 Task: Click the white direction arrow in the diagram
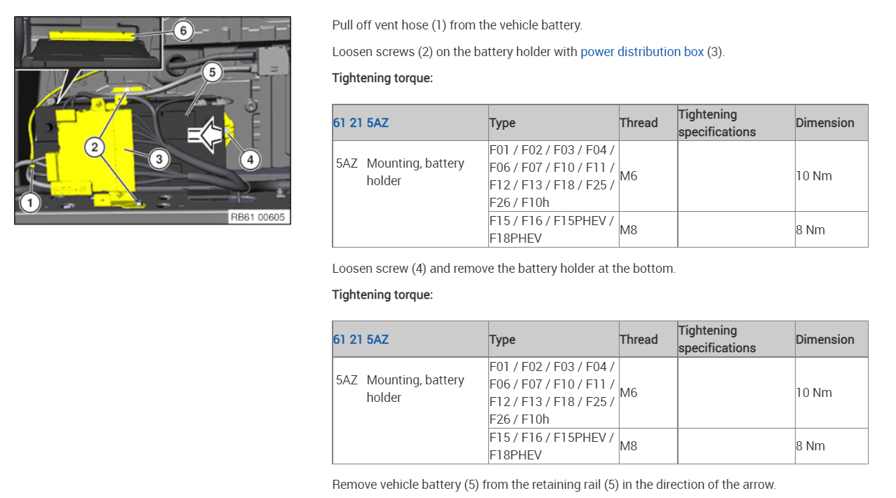click(204, 135)
